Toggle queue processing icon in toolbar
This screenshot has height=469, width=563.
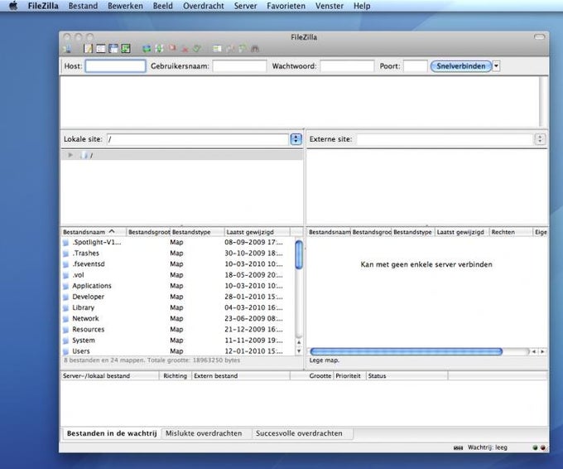[159, 49]
